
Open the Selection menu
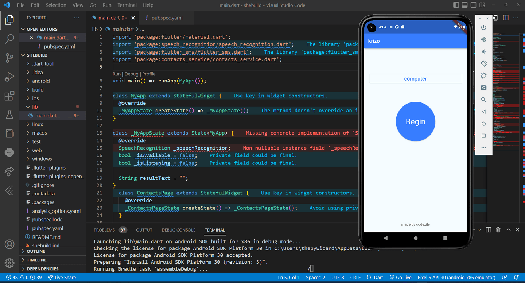(56, 5)
